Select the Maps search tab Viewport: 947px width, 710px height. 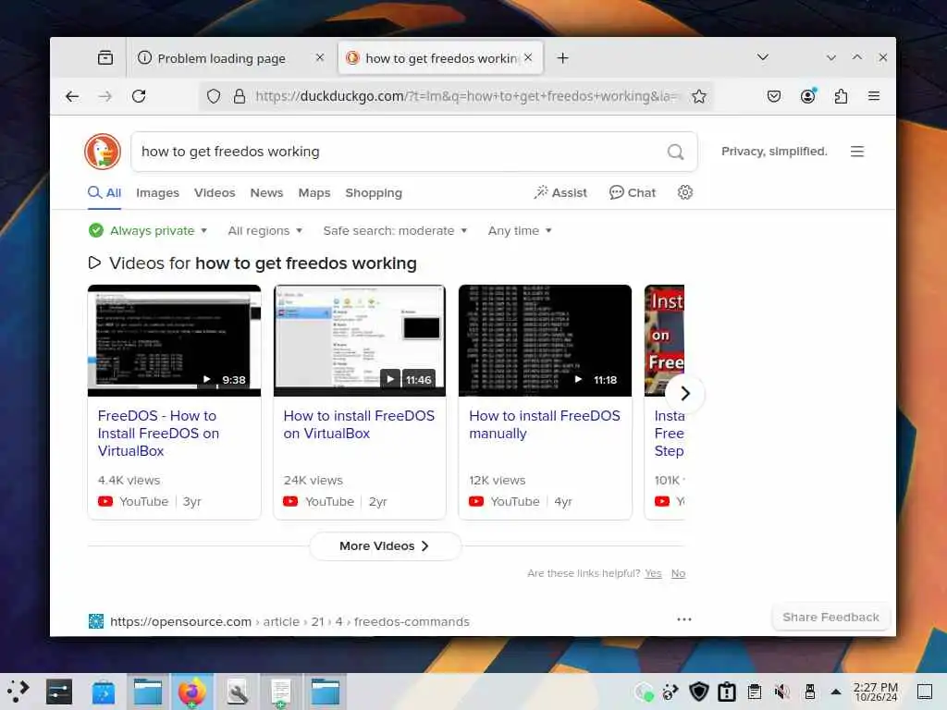point(314,192)
